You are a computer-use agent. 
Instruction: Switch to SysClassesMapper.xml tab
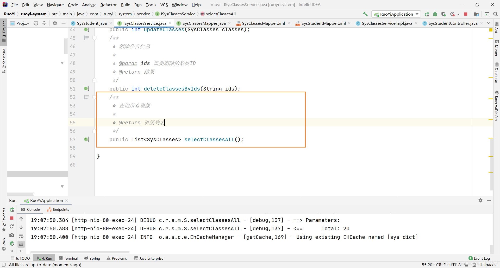click(263, 23)
